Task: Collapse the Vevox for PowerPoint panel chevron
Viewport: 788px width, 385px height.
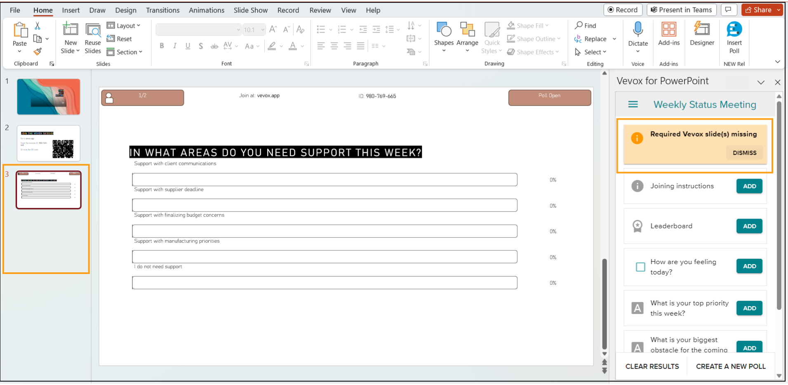Action: point(761,82)
